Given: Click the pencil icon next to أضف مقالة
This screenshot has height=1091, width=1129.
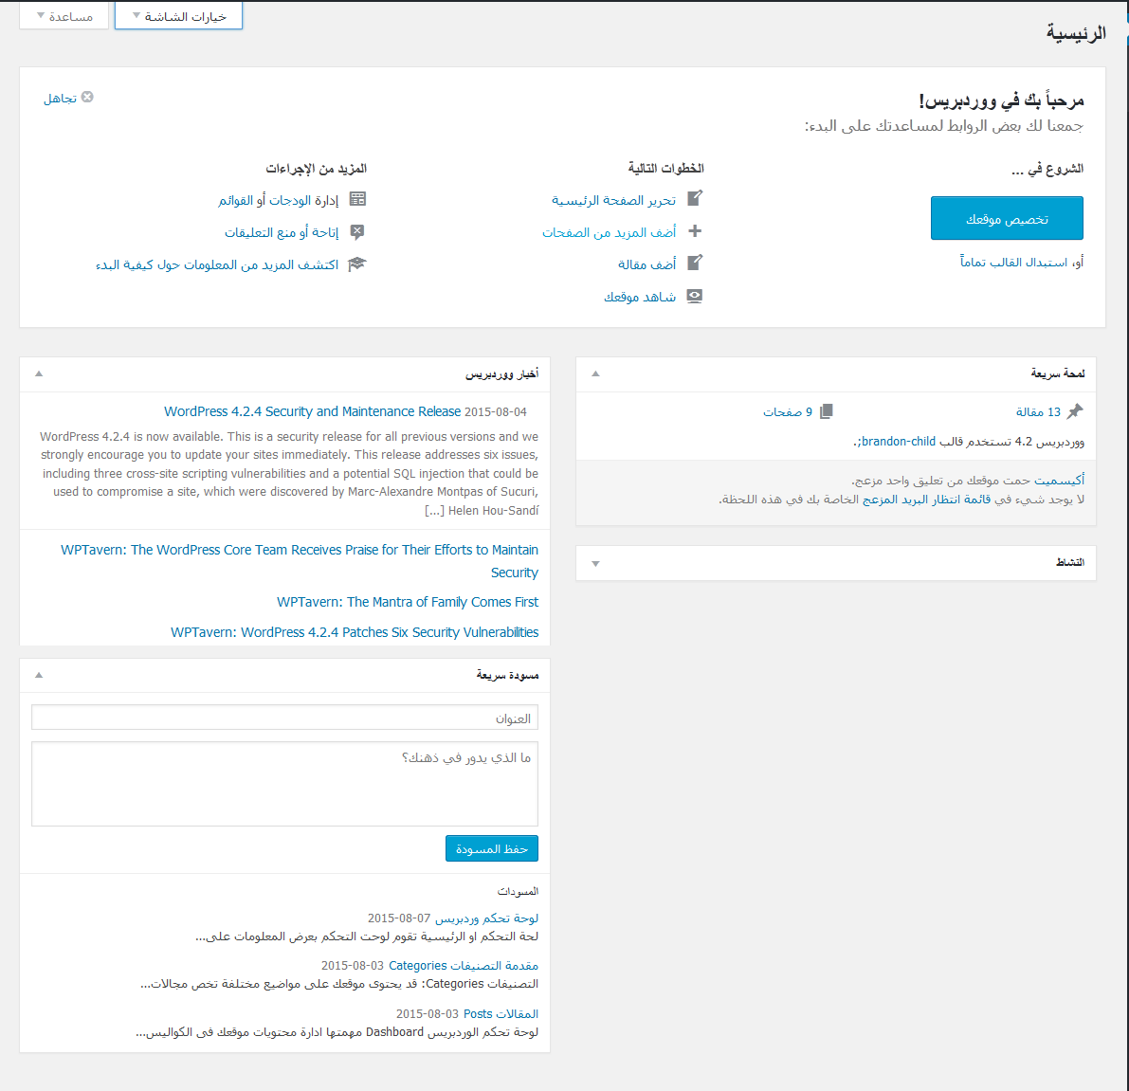Looking at the screenshot, I should (695, 264).
